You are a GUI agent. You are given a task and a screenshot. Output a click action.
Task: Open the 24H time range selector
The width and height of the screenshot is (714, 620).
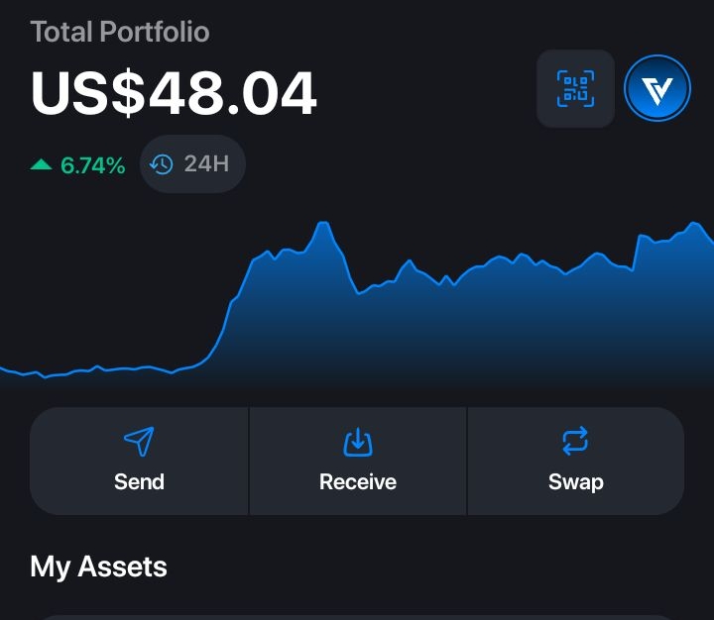pos(192,163)
